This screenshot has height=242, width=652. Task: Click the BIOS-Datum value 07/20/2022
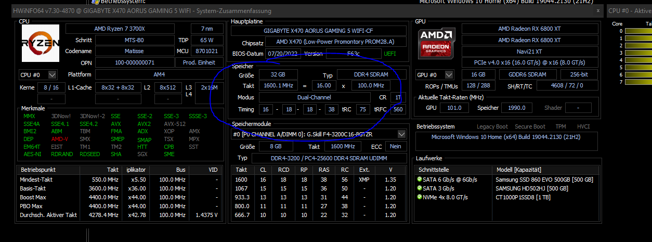pos(283,54)
